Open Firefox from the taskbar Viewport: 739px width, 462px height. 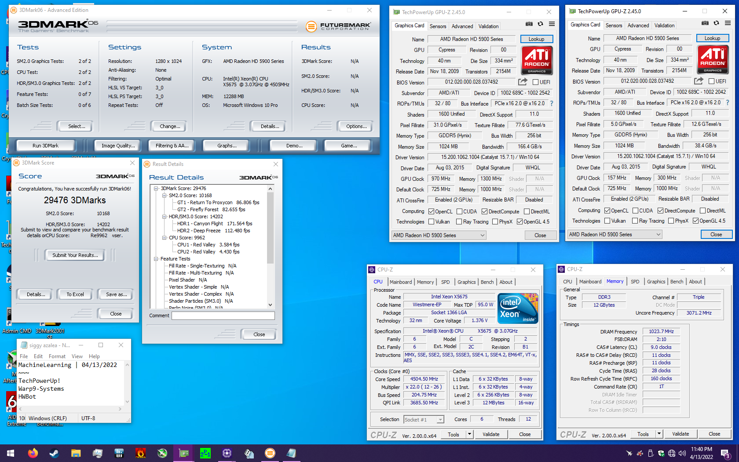point(33,453)
